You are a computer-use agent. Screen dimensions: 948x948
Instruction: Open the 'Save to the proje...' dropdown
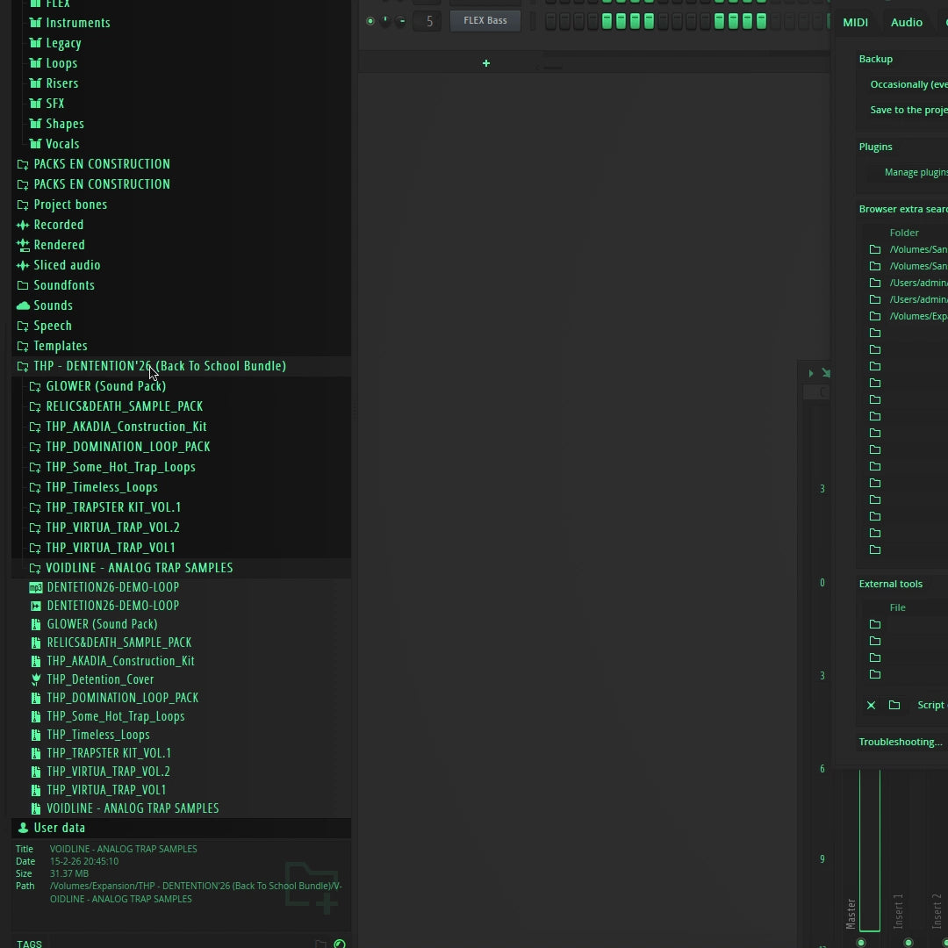point(908,110)
